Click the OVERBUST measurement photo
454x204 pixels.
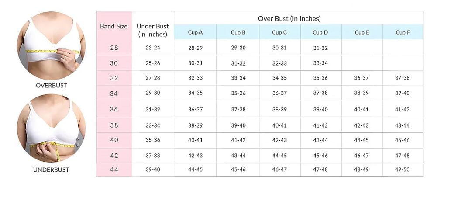pyautogui.click(x=51, y=46)
